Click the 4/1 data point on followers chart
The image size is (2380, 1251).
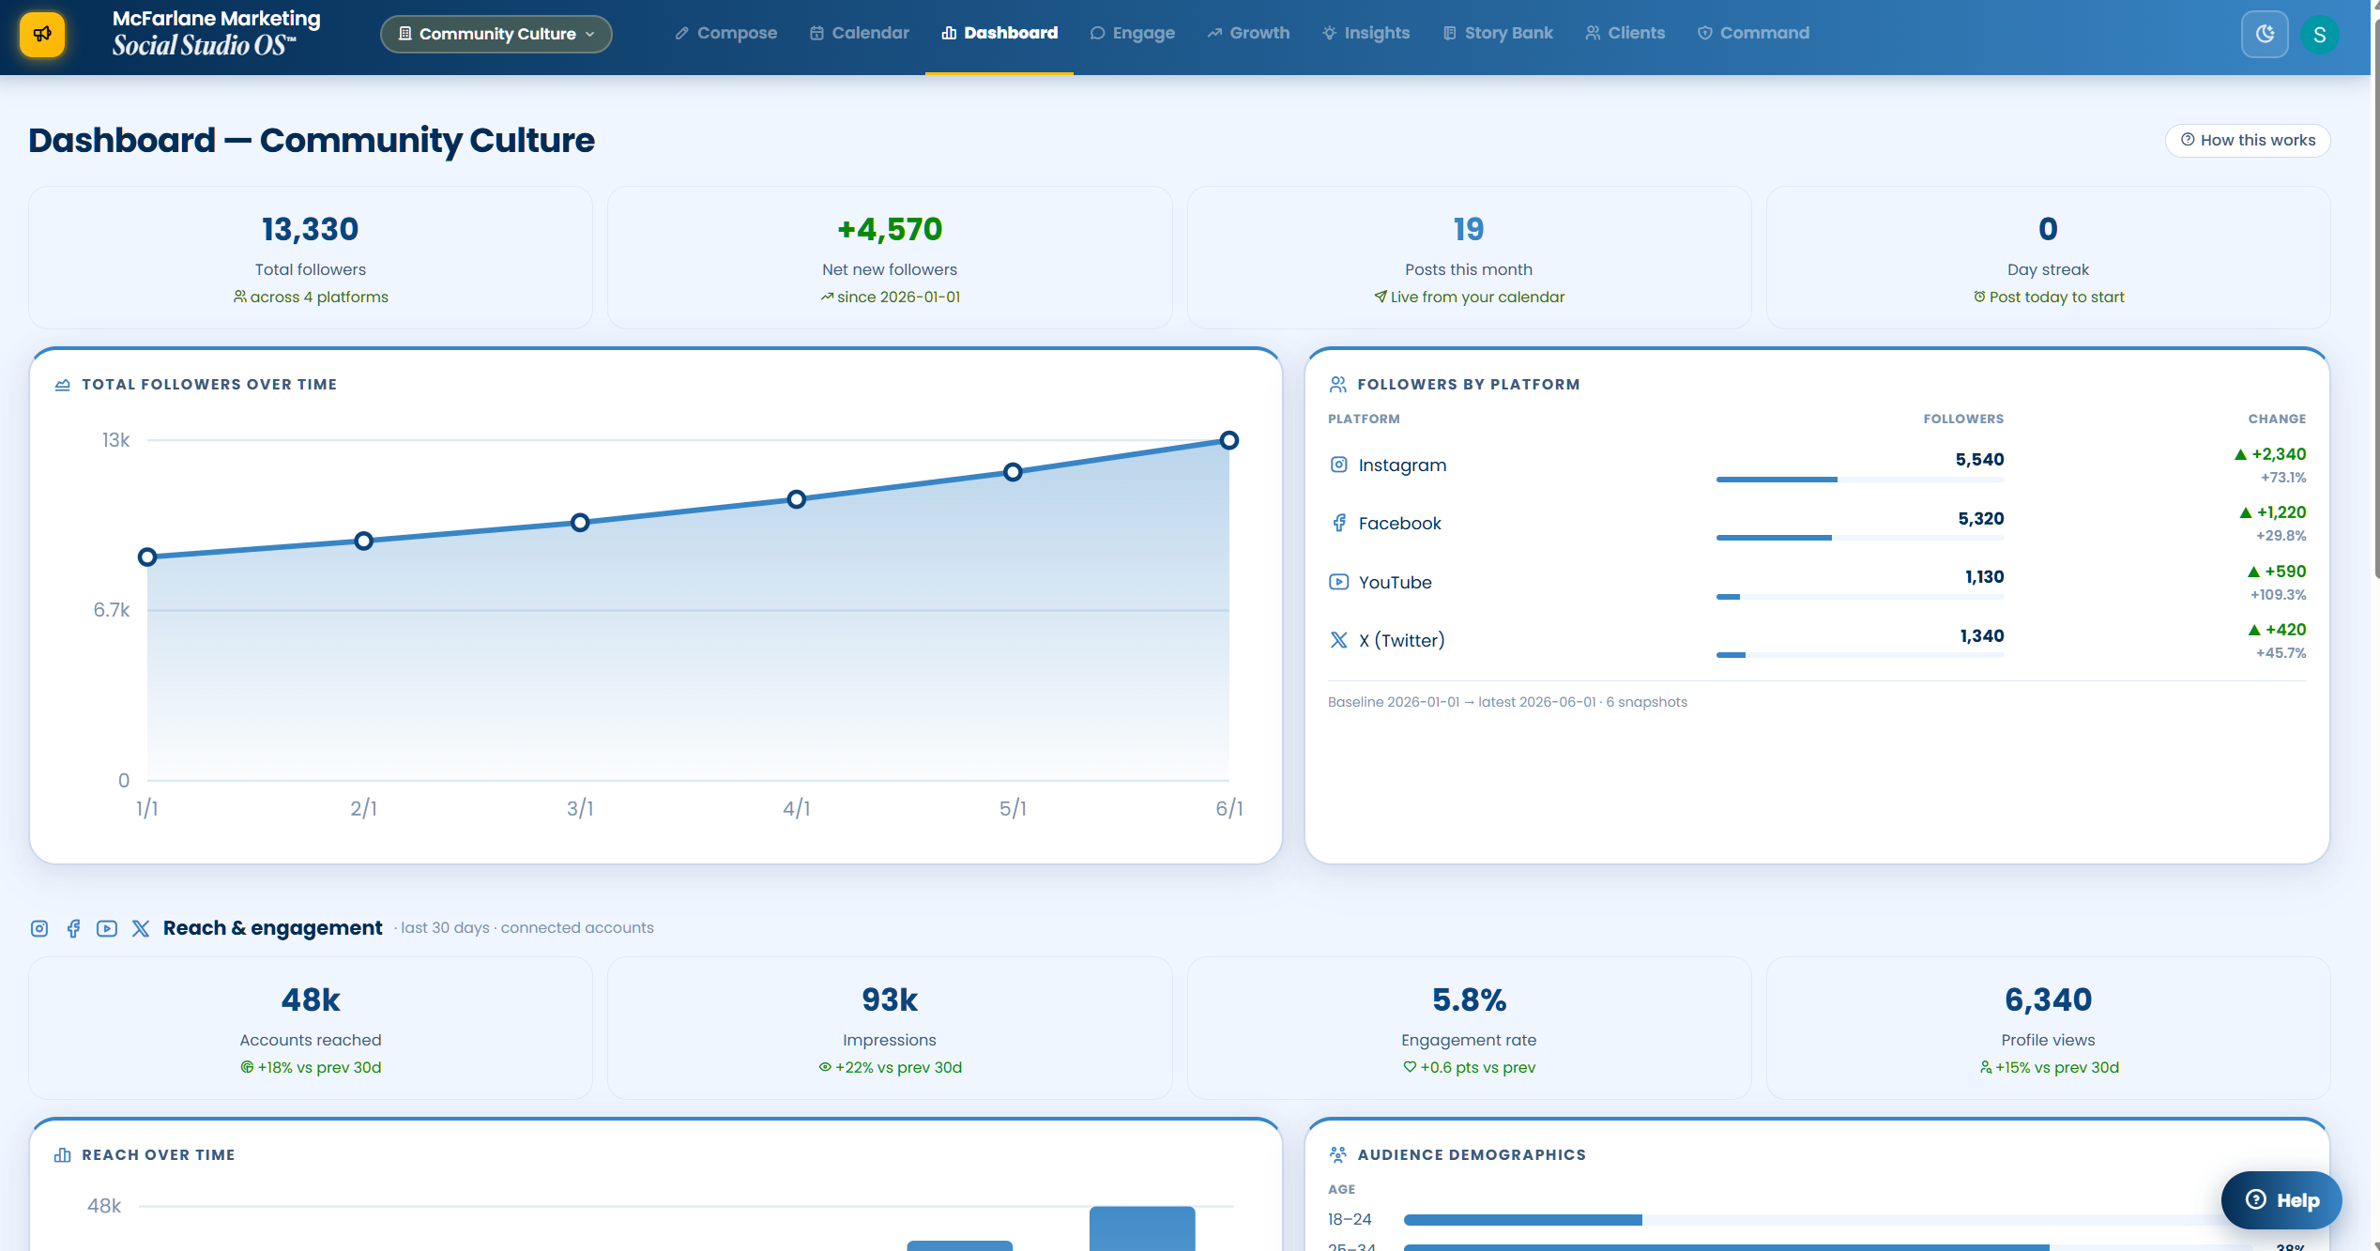tap(797, 499)
